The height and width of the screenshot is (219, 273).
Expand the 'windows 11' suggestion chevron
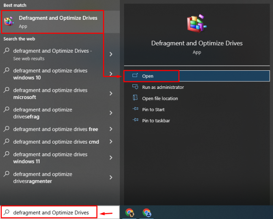pos(111,158)
